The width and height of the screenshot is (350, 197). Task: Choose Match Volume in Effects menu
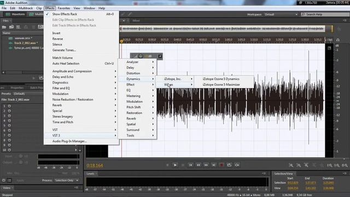[81, 58]
